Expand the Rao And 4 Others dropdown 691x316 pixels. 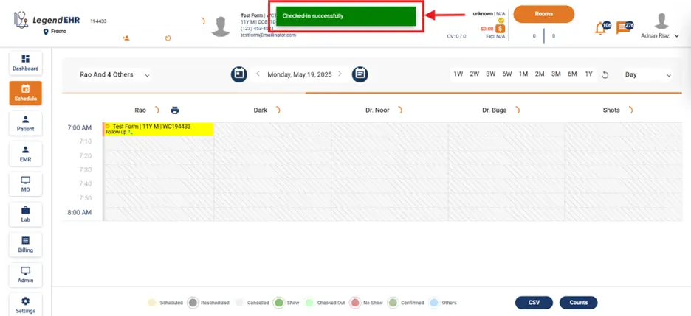(115, 74)
